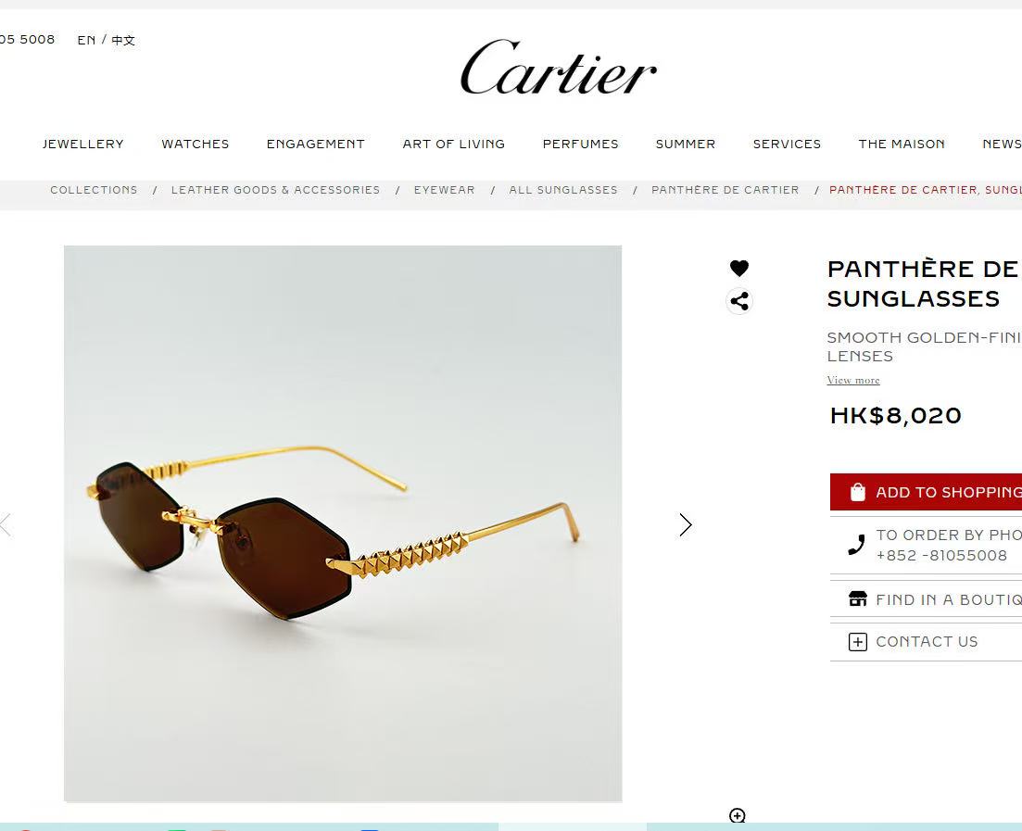This screenshot has width=1022, height=831.
Task: Click the plus icon beside Contact Us
Action: click(858, 642)
